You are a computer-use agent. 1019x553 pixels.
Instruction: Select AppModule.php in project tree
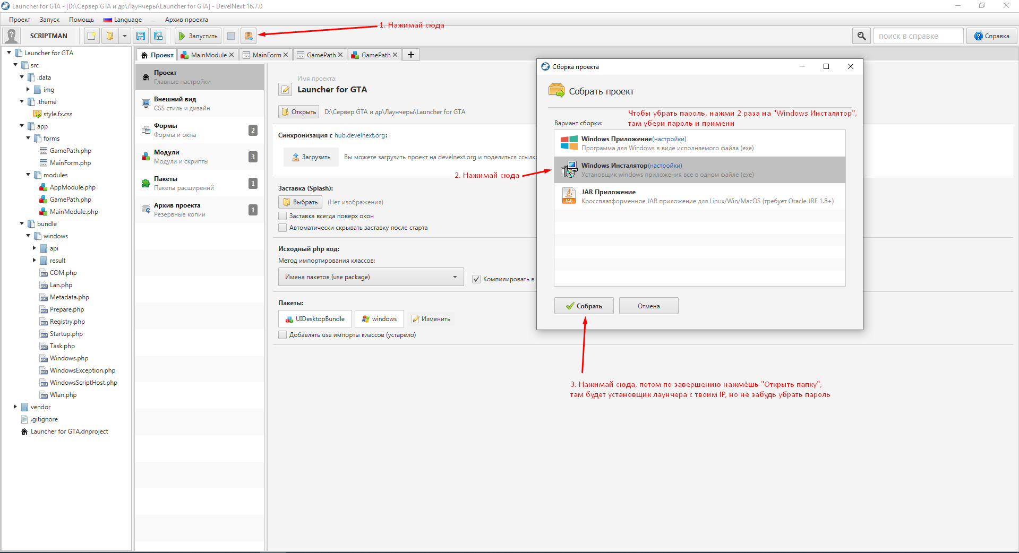(73, 187)
